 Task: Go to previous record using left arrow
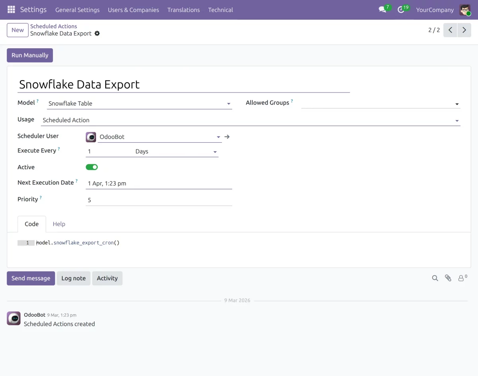pyautogui.click(x=450, y=30)
